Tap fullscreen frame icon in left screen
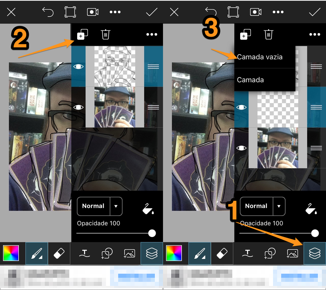 pos(70,12)
